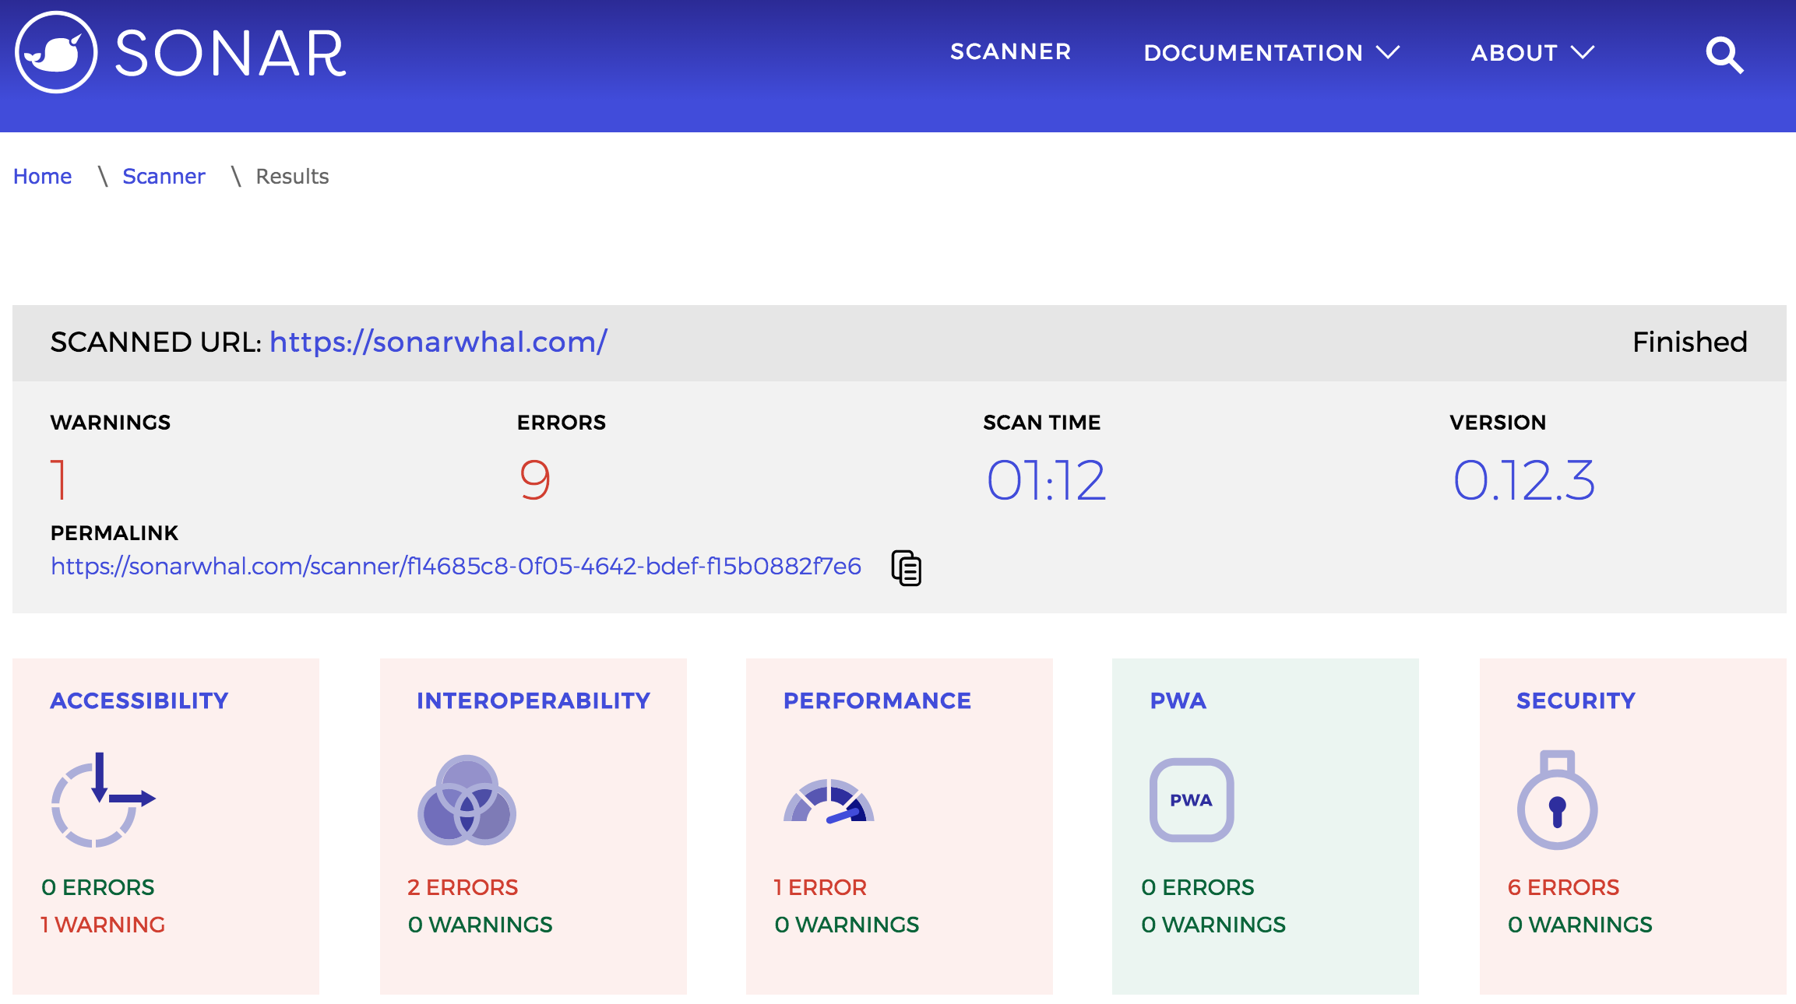
Task: Click the Interoperability overlapping circles icon
Action: [467, 800]
